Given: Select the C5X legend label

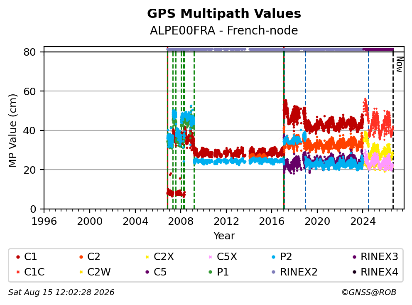Looking at the screenshot, I should pos(227,257).
